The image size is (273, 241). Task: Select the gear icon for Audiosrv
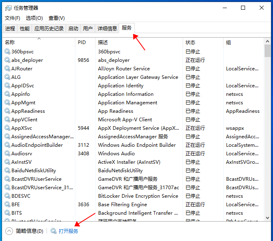click(x=7, y=153)
